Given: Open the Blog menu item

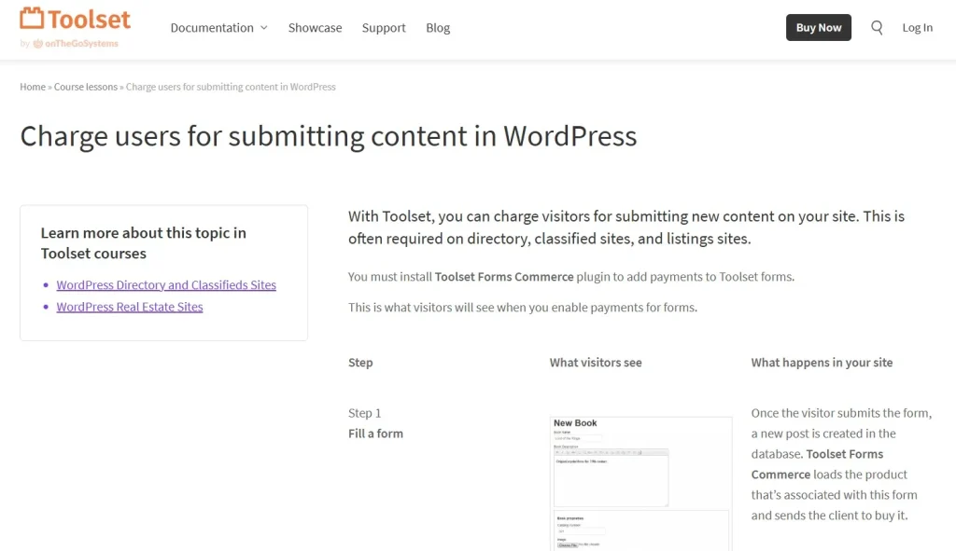Looking at the screenshot, I should click(x=438, y=28).
